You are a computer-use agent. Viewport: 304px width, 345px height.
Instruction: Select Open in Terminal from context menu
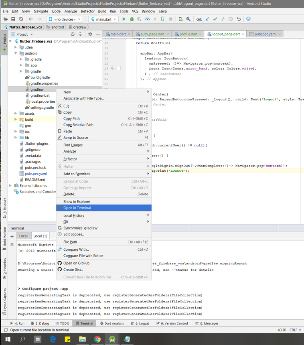coord(77,208)
